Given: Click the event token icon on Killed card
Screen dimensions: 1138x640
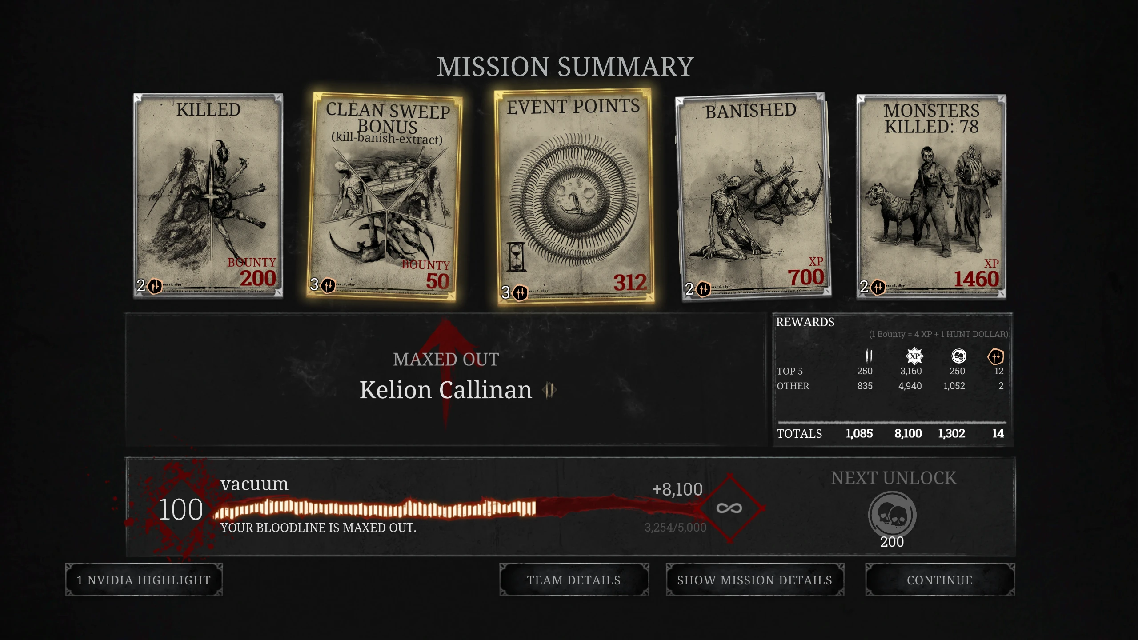Looking at the screenshot, I should pyautogui.click(x=155, y=286).
